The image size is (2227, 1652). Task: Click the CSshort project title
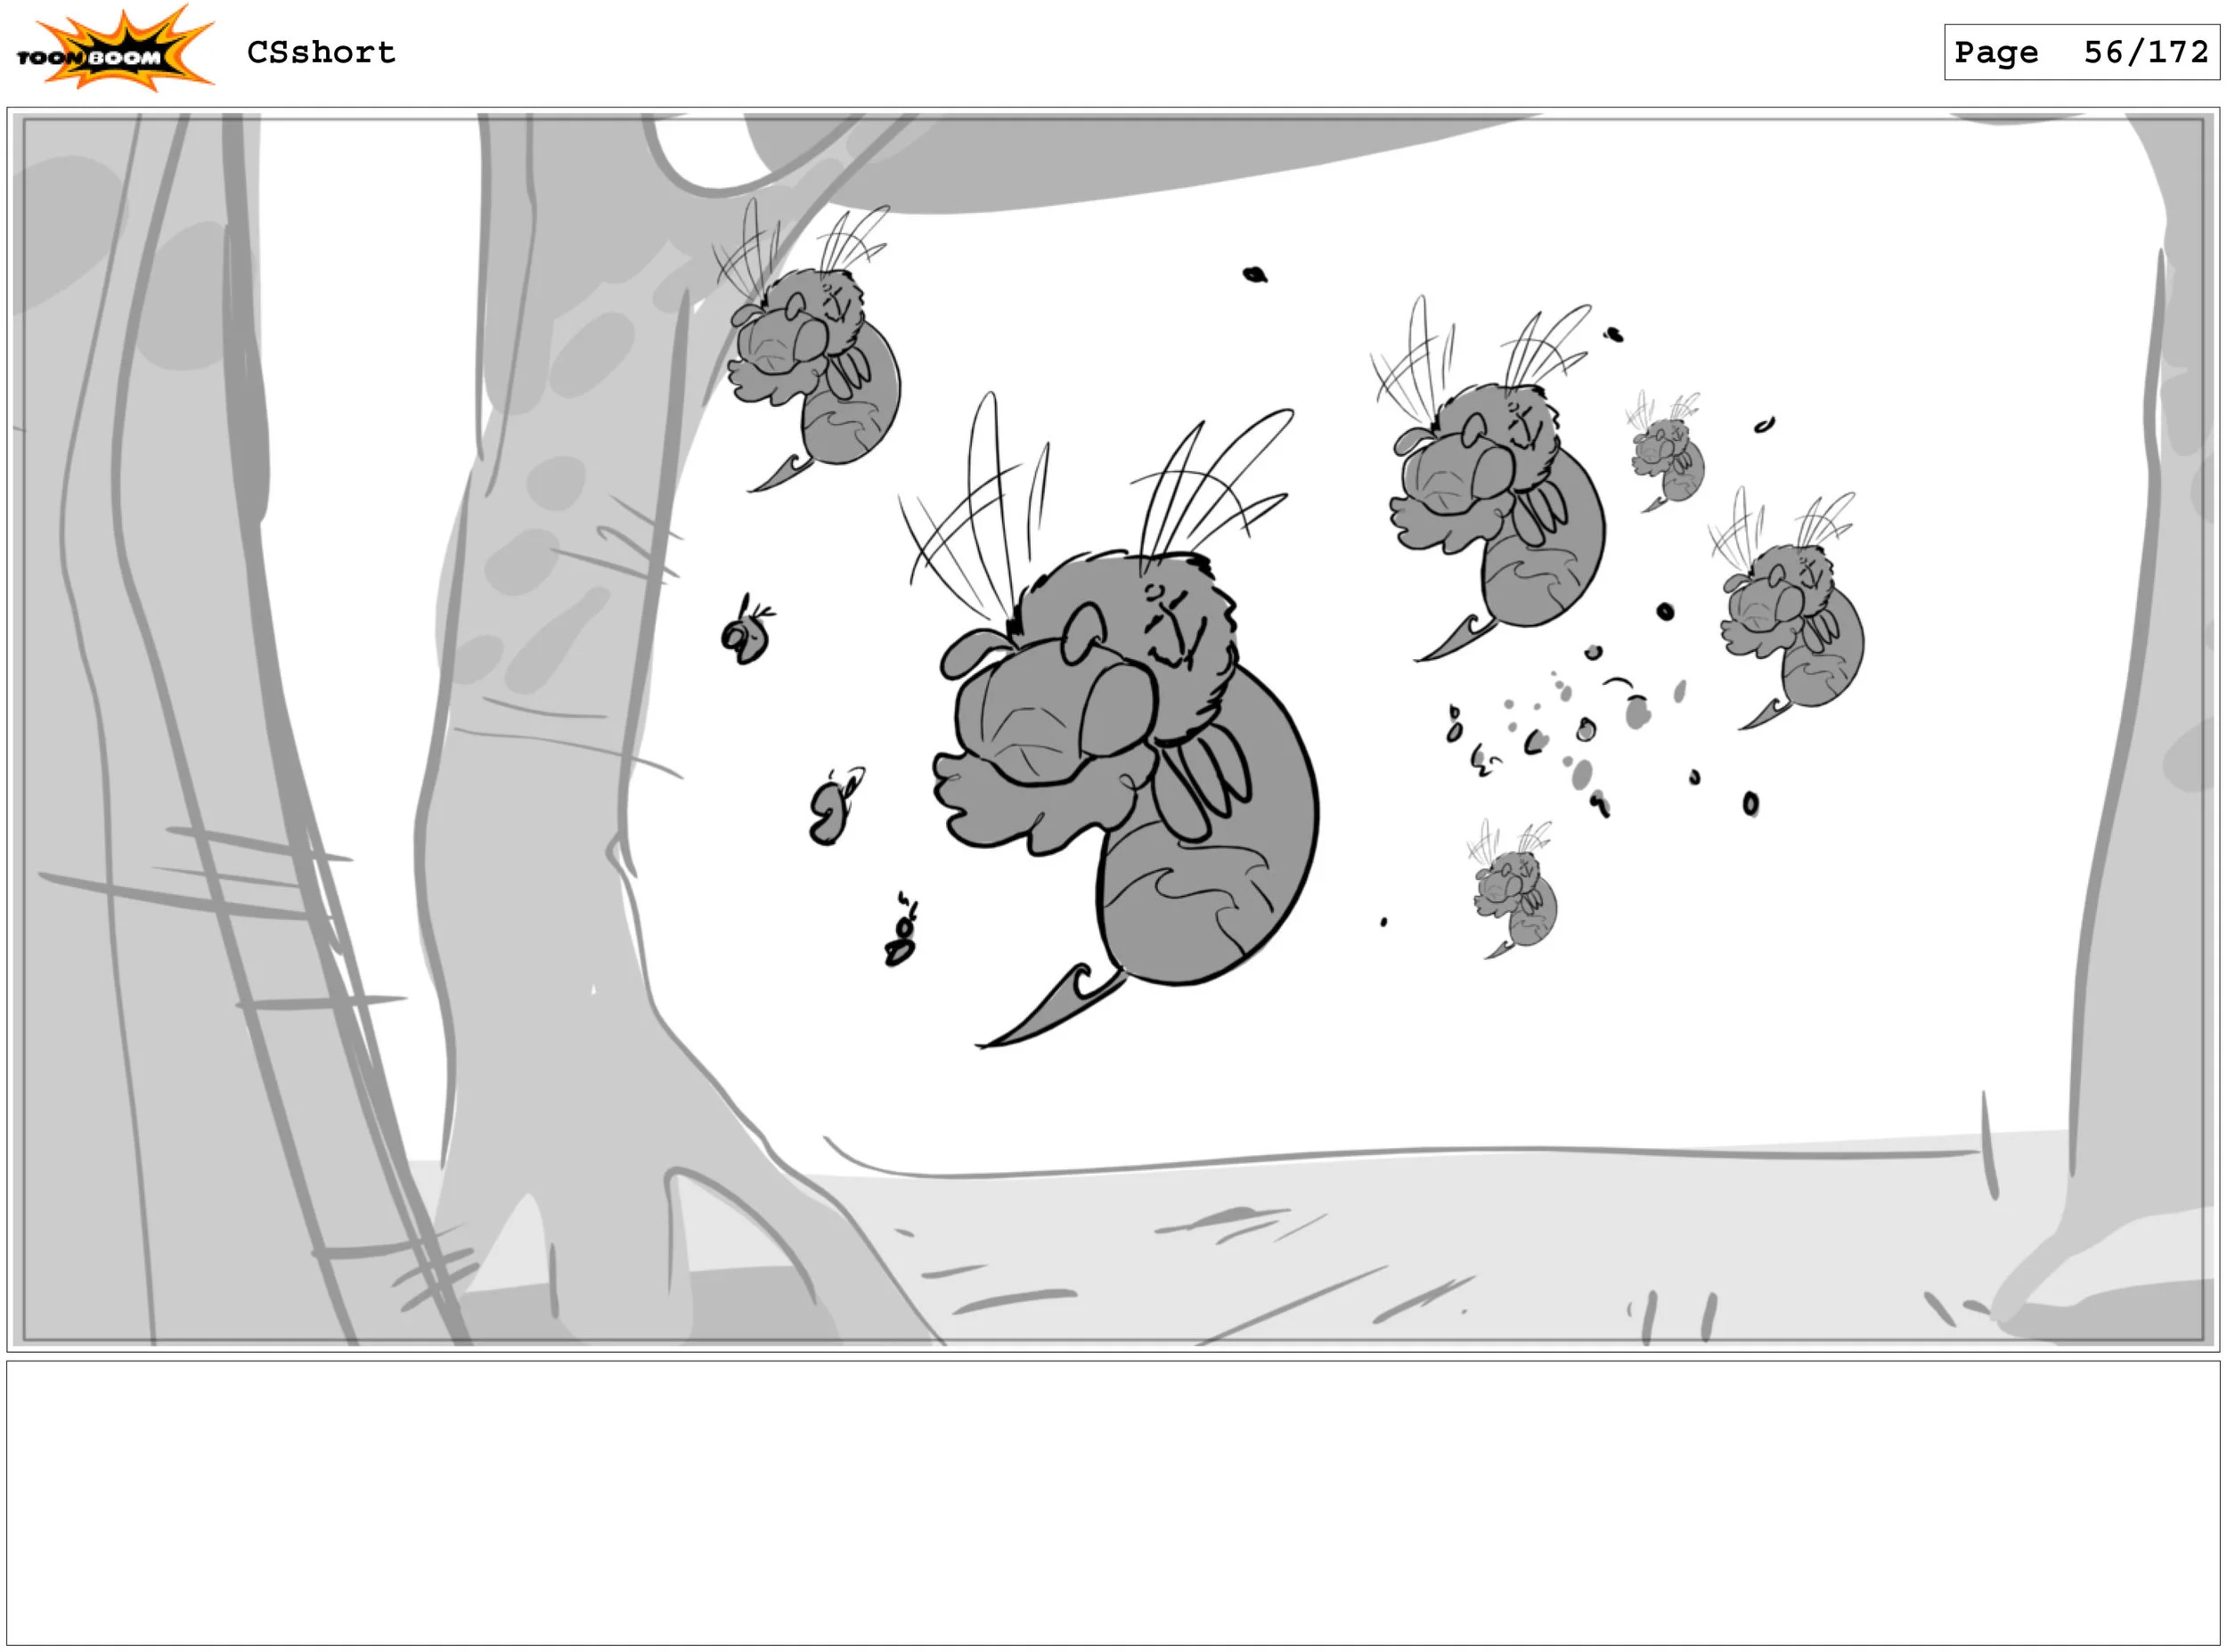click(x=321, y=52)
